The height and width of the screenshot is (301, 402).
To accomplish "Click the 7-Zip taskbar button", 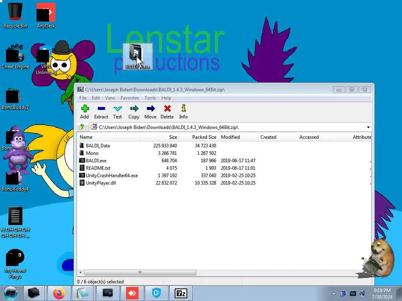I will click(x=181, y=293).
